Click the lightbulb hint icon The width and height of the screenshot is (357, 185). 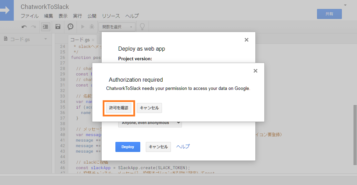click(142, 27)
